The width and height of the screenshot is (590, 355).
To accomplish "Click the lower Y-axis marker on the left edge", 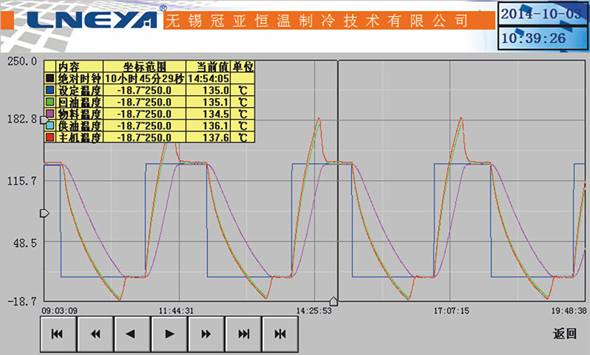I will click(44, 213).
